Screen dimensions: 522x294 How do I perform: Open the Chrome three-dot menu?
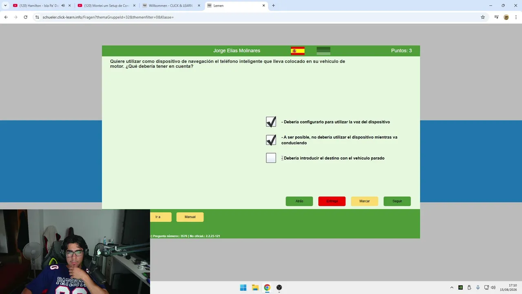516,17
